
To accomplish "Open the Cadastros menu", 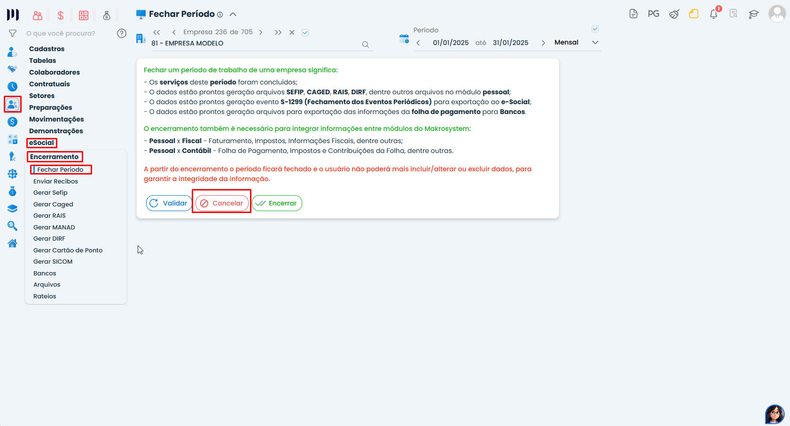I will pos(47,49).
